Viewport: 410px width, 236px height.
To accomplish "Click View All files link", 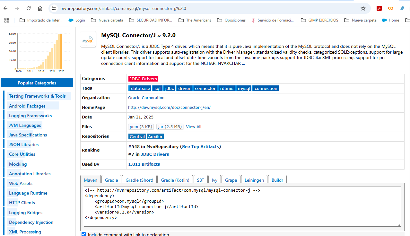I will click(194, 127).
